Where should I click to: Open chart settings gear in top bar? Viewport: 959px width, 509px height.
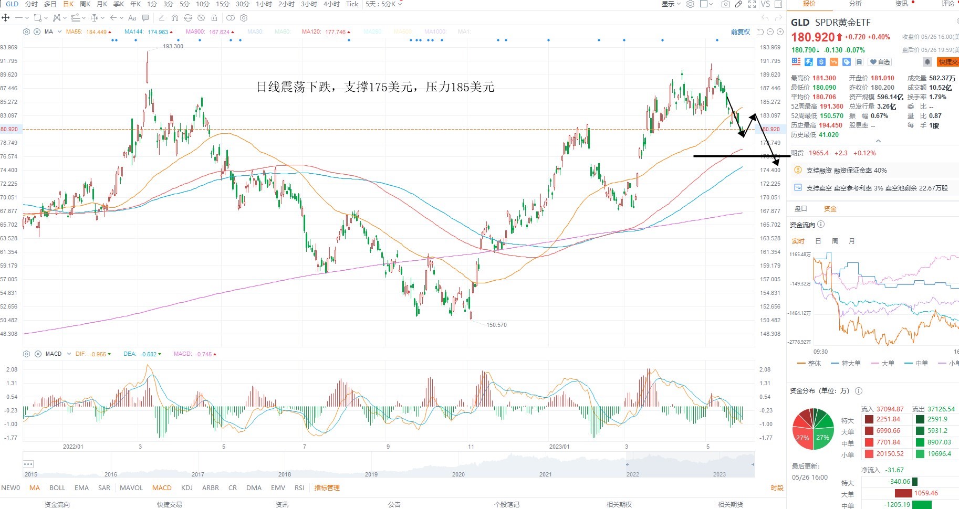pyautogui.click(x=690, y=4)
